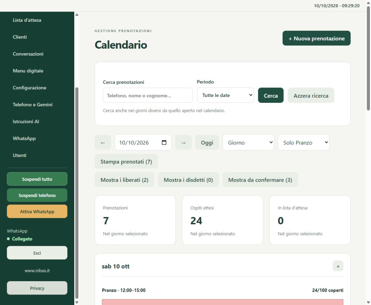Click the Cerca button

tap(271, 95)
